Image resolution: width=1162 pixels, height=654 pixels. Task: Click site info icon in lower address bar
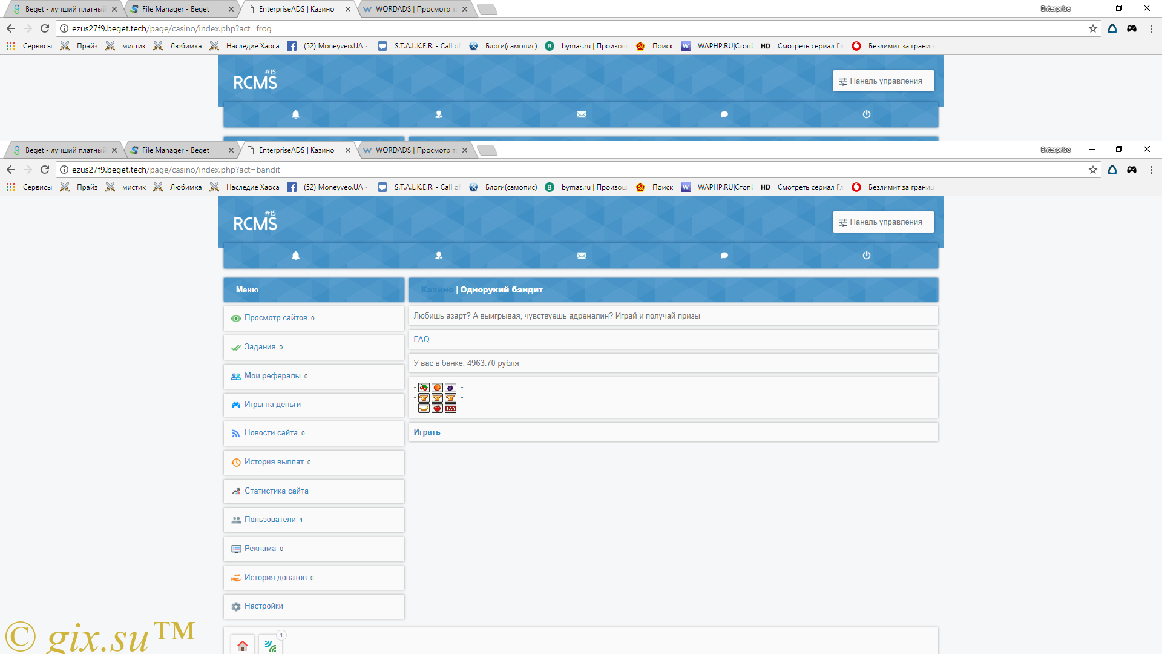[x=64, y=170]
